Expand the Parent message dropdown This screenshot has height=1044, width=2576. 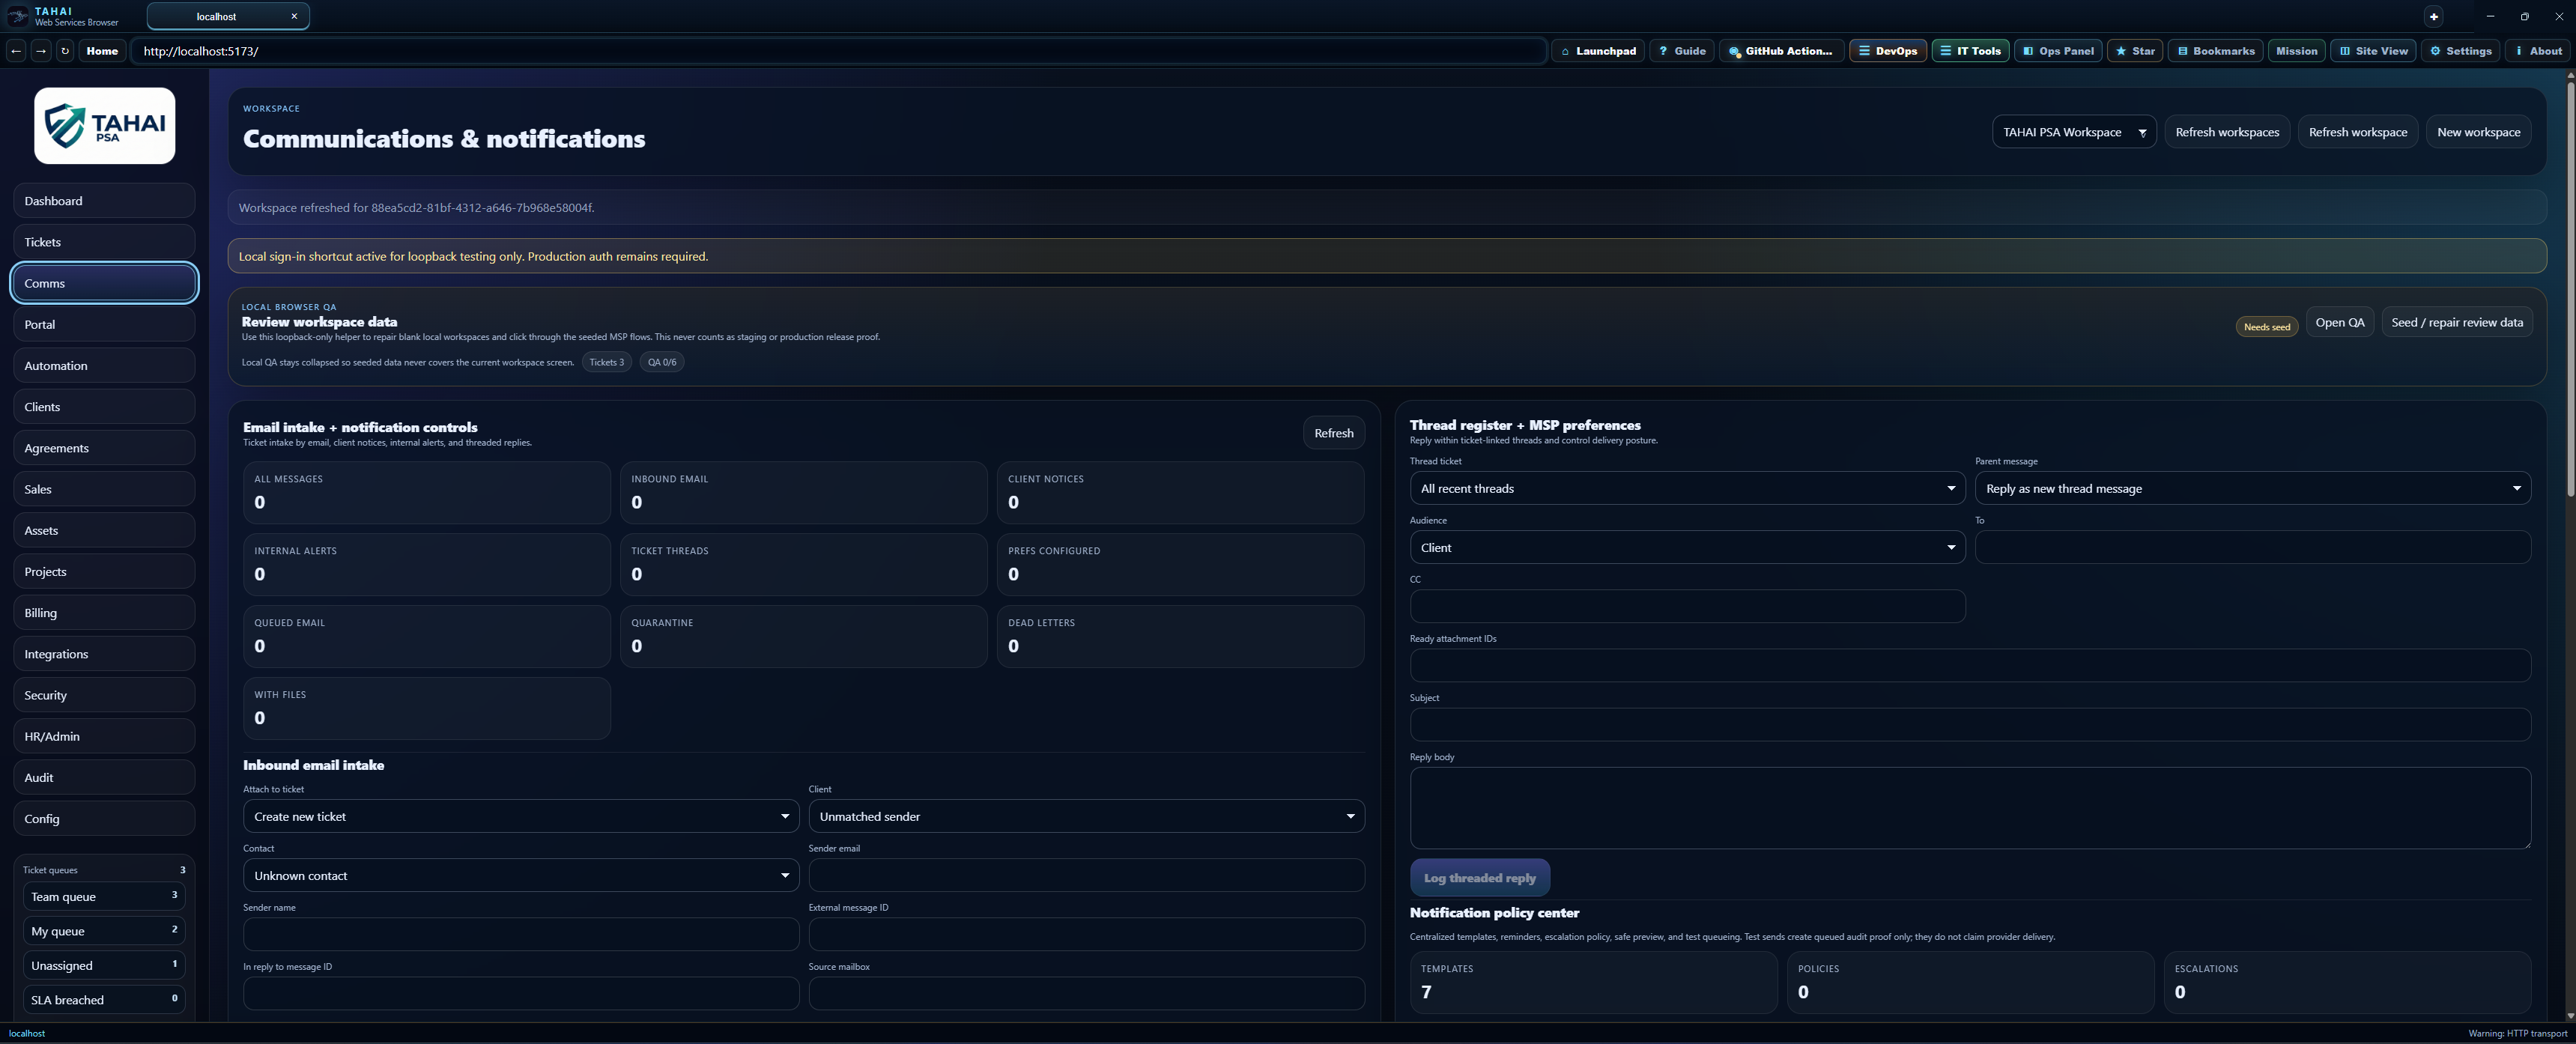(2253, 488)
